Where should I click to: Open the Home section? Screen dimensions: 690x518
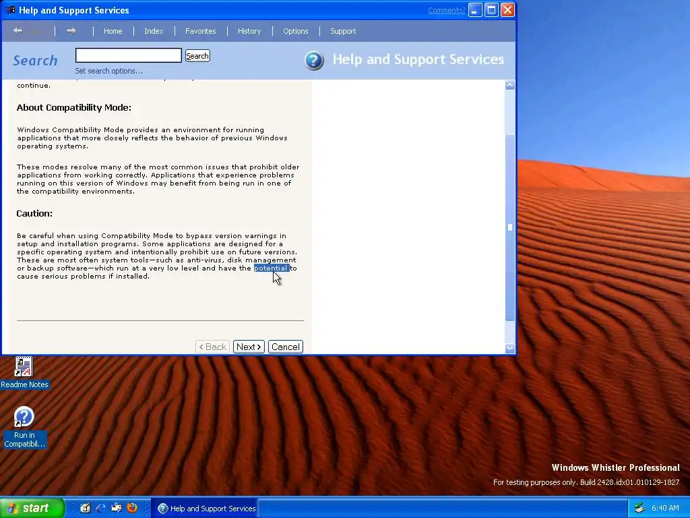[x=113, y=31]
